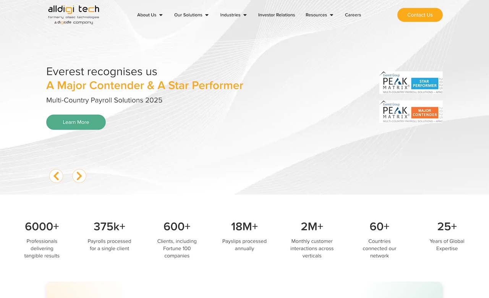This screenshot has width=489, height=298.
Task: Click the Learn More button
Action: [76, 122]
